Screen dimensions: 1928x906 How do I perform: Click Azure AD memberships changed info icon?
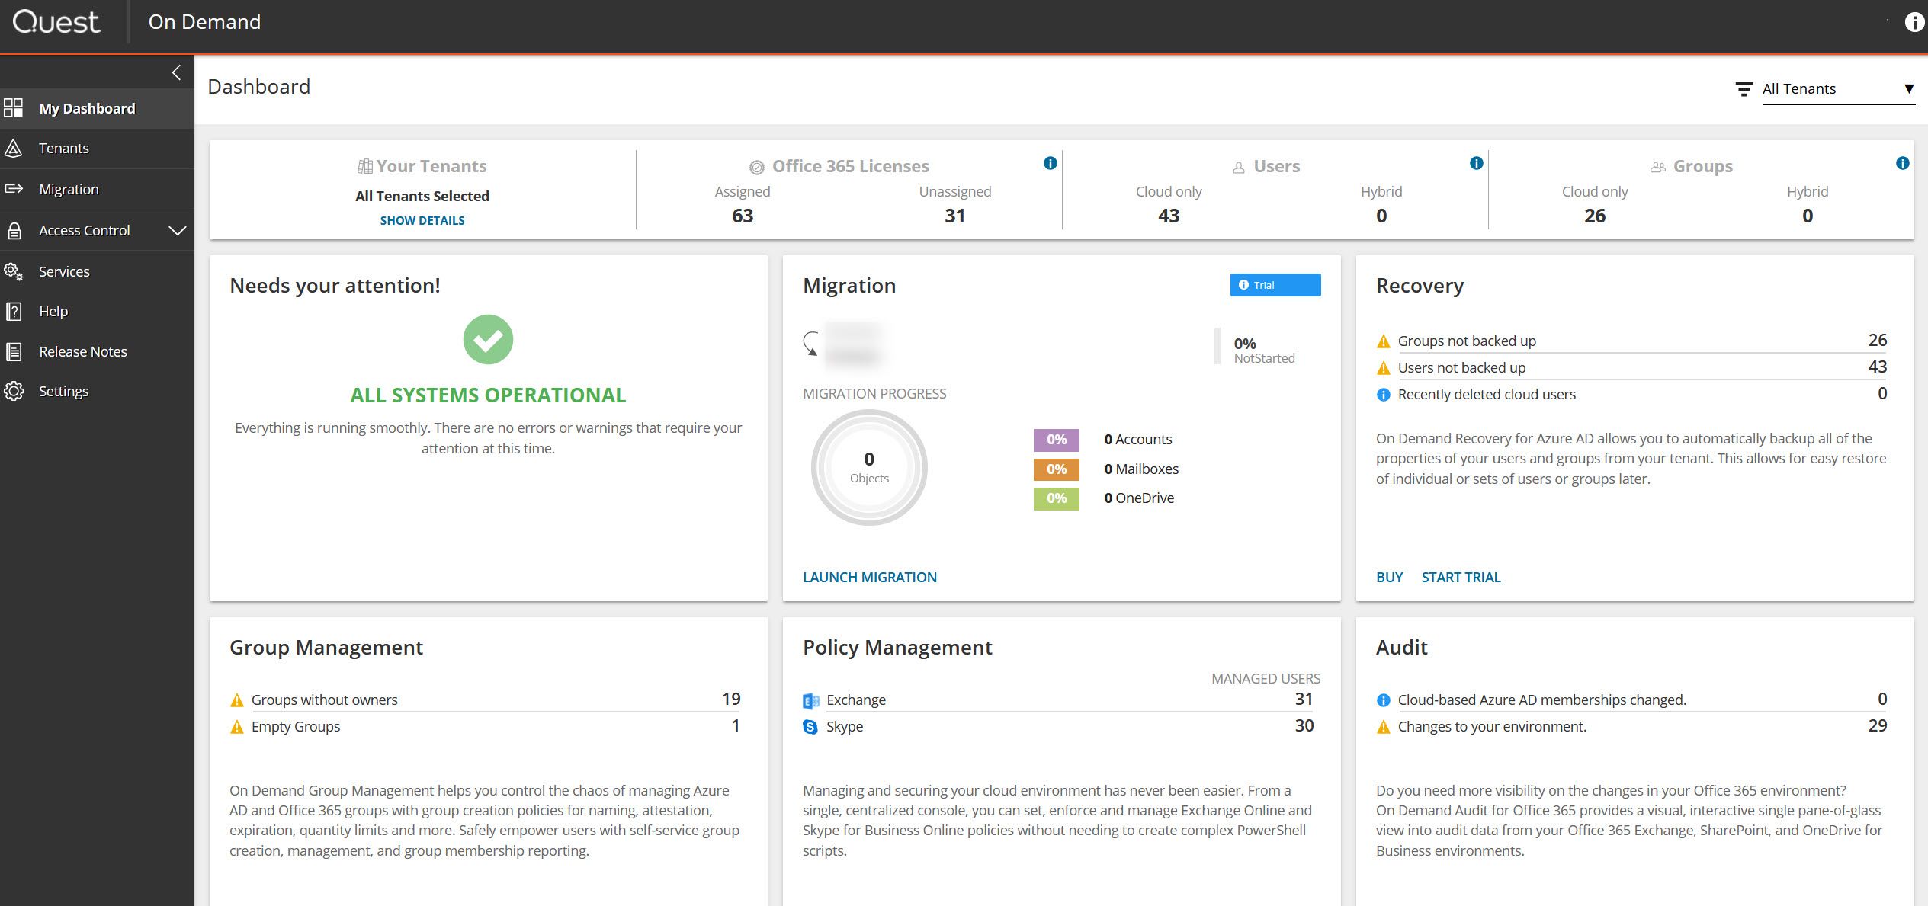click(1383, 700)
